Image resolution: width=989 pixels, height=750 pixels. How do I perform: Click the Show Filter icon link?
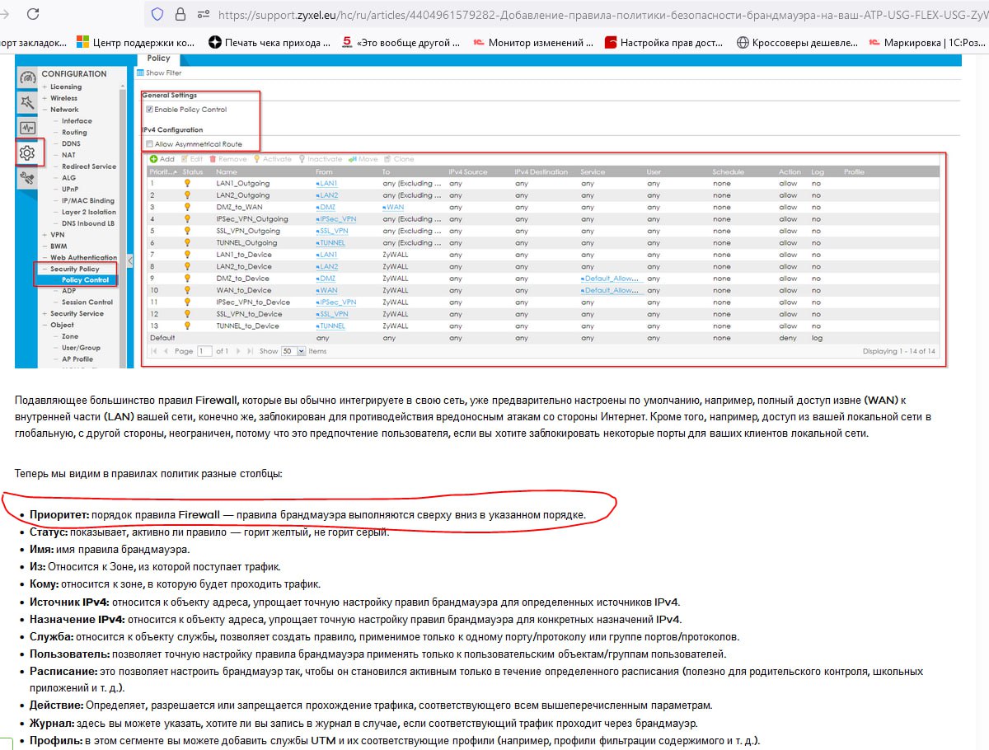[x=159, y=73]
